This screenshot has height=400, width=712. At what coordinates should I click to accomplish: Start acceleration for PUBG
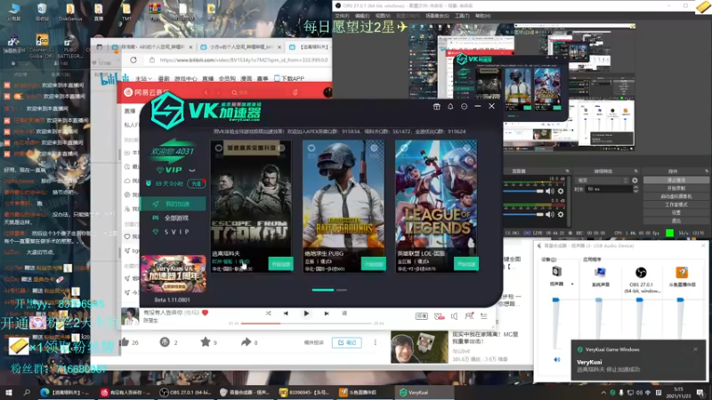coord(373,264)
